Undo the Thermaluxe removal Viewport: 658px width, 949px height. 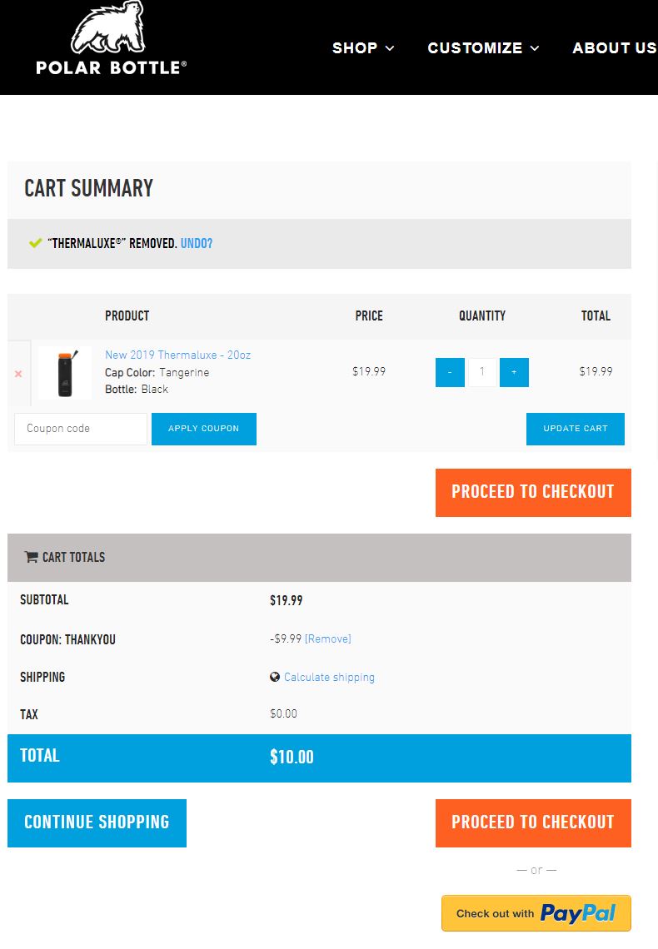(197, 244)
